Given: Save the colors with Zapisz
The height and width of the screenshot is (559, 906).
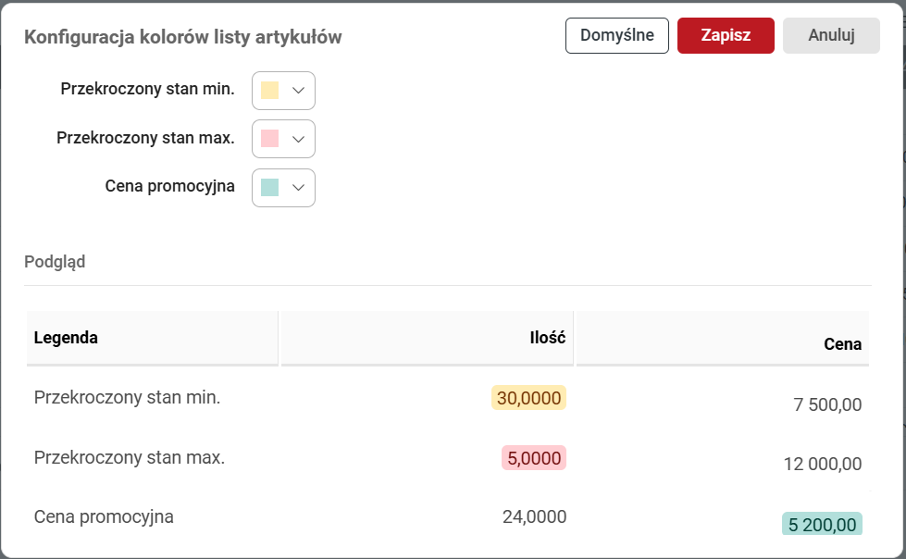Looking at the screenshot, I should point(726,36).
